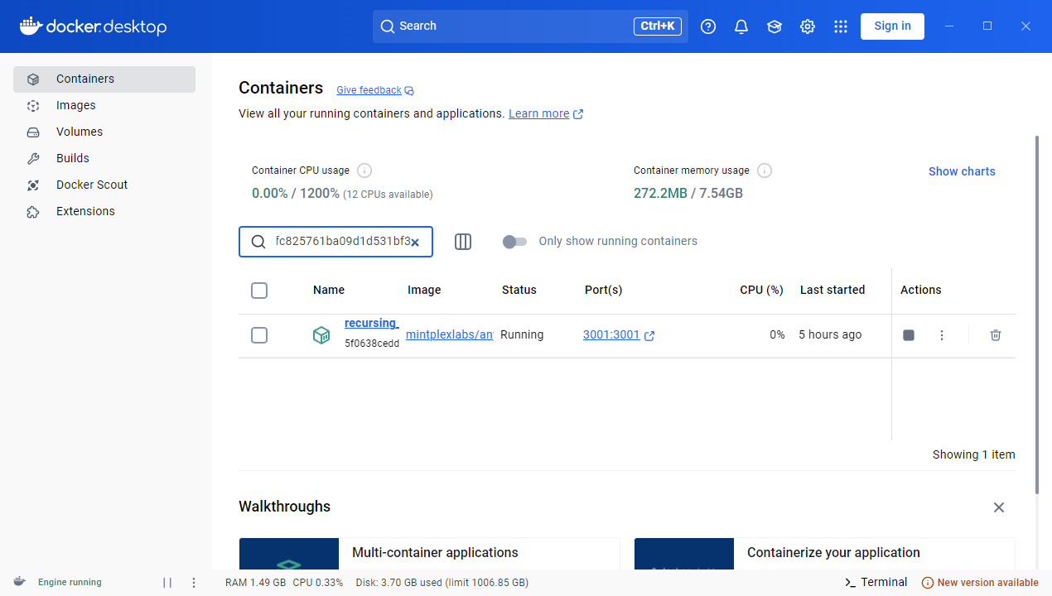Viewport: 1052px width, 596px height.
Task: Open the Learn more link
Action: click(539, 113)
